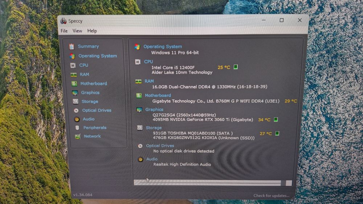Click the Check for updates link
Image resolution: width=363 pixels, height=204 pixels.
pyautogui.click(x=271, y=196)
